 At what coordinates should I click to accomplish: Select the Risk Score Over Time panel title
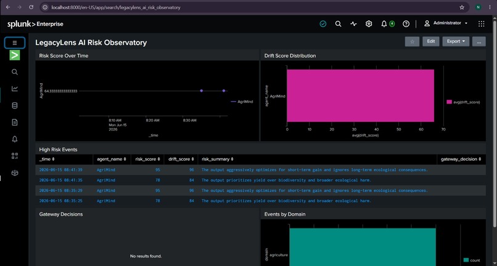pyautogui.click(x=64, y=56)
